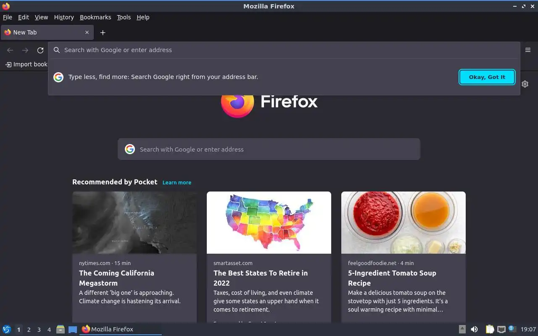Click the feelgoodfoodie.net source label
This screenshot has width=538, height=336.
click(372, 263)
